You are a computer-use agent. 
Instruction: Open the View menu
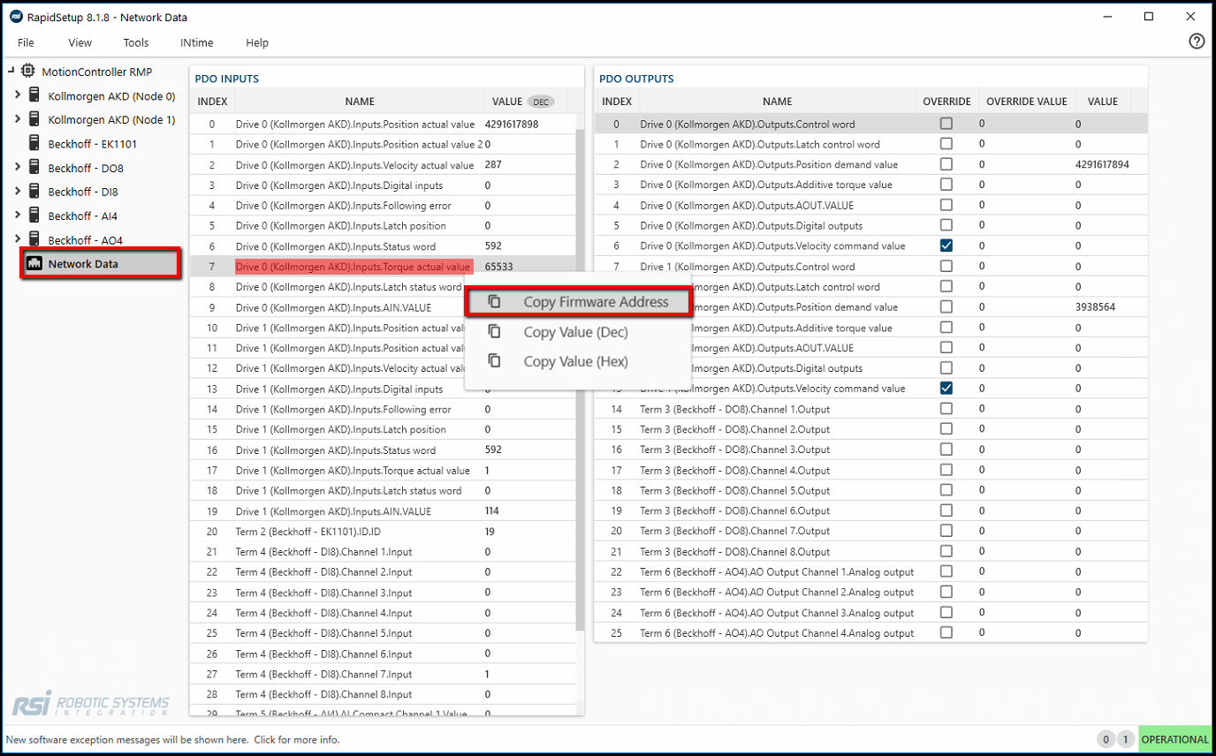(80, 42)
